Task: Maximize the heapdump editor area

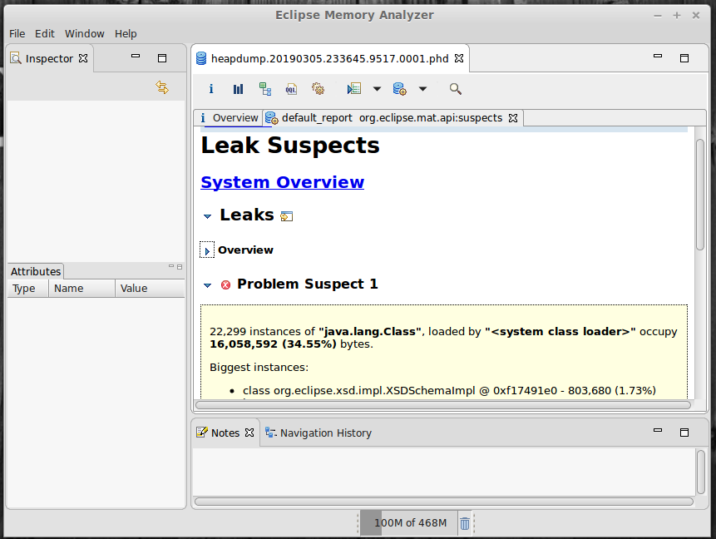Action: 684,58
